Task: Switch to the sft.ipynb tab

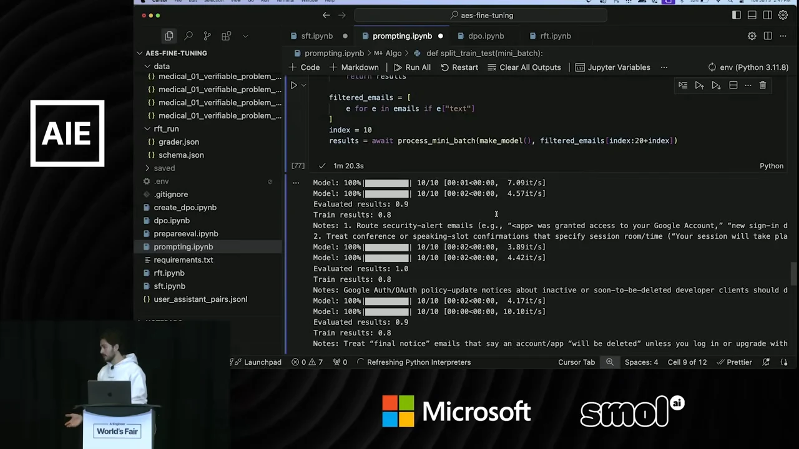Action: pyautogui.click(x=317, y=36)
